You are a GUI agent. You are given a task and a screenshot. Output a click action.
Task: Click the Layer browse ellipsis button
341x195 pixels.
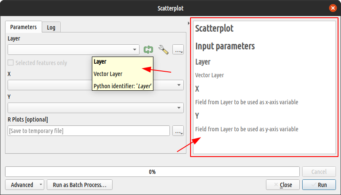pos(178,50)
